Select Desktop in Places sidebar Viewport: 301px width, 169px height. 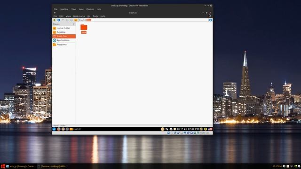click(x=64, y=32)
